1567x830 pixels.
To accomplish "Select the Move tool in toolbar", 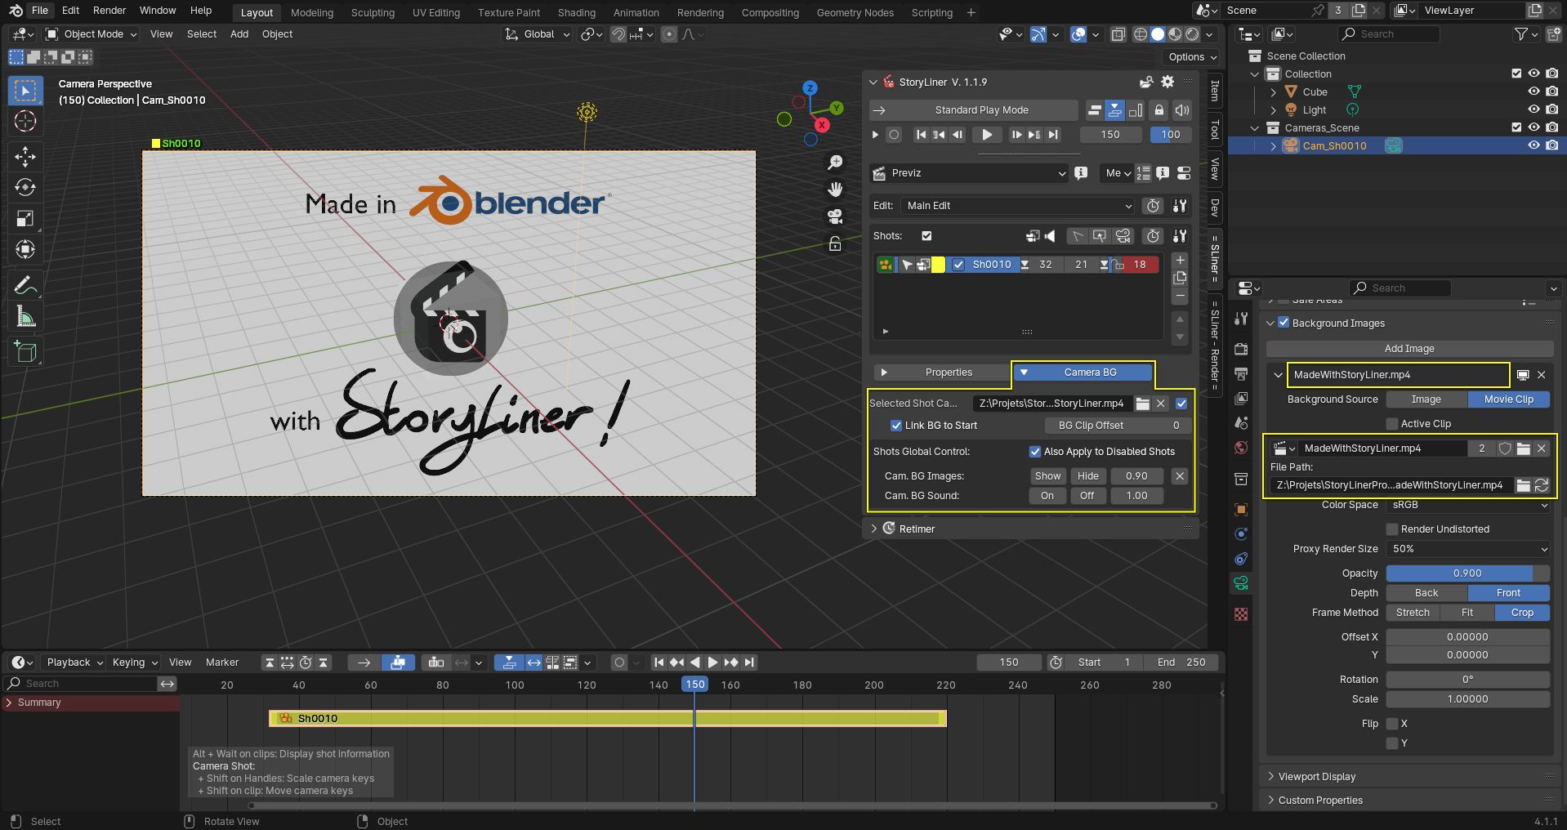I will 25,156.
